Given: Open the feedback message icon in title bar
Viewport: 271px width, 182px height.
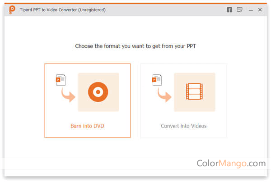Looking at the screenshot, I should point(239,9).
